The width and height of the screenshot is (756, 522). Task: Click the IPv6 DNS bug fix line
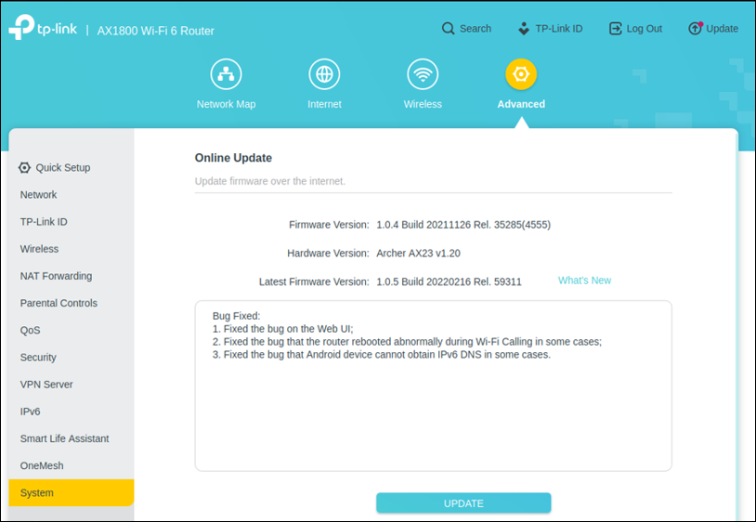(382, 355)
